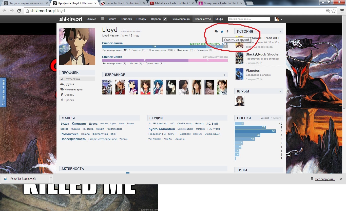Switch to Metallica - Fade To Black tab

point(171,3)
